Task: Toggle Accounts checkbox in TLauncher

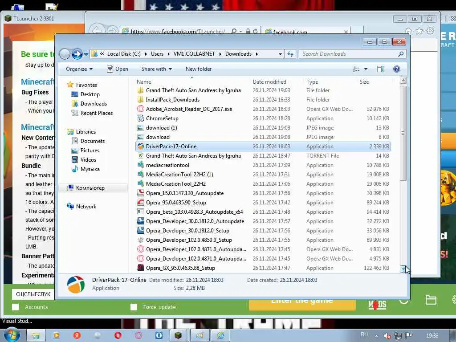Action: 16,307
